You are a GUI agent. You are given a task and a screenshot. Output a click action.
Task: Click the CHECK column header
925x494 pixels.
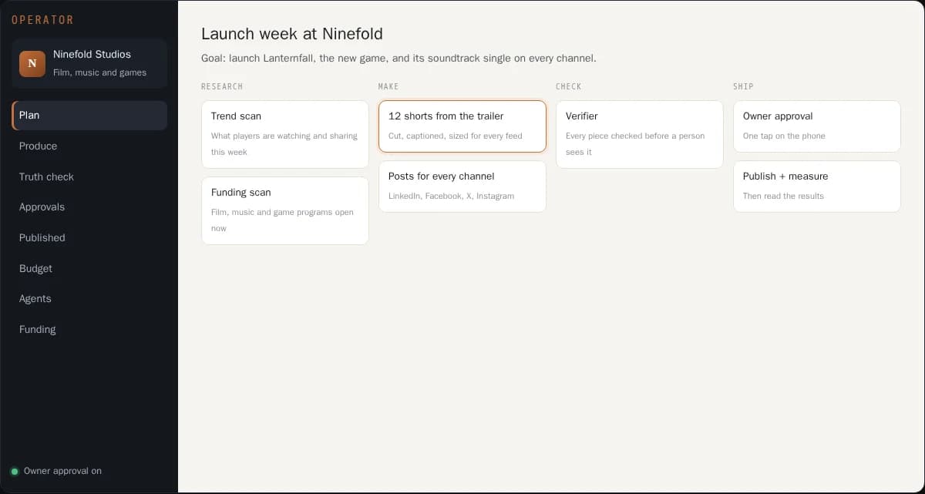(569, 86)
